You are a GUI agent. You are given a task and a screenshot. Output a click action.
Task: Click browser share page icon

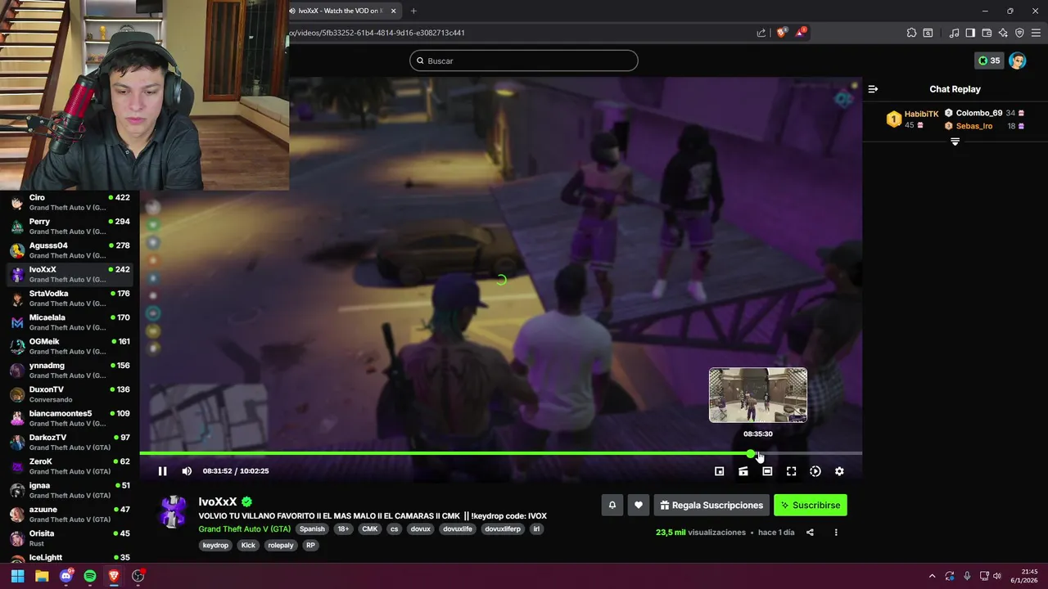(x=761, y=33)
